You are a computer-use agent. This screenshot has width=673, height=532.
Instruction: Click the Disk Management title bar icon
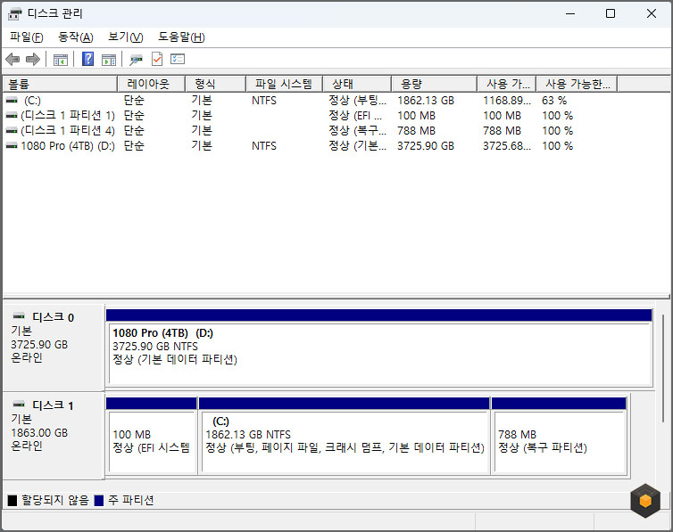14,13
